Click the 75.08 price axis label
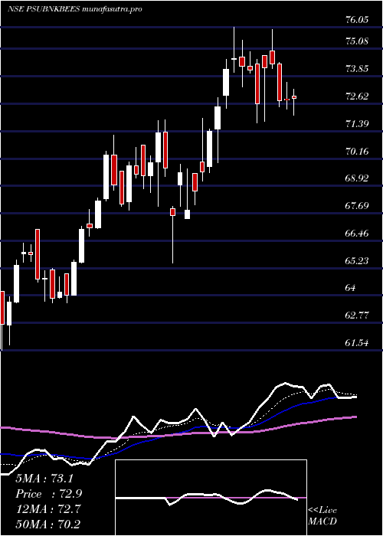This screenshot has height=536, width=383. [x=357, y=41]
